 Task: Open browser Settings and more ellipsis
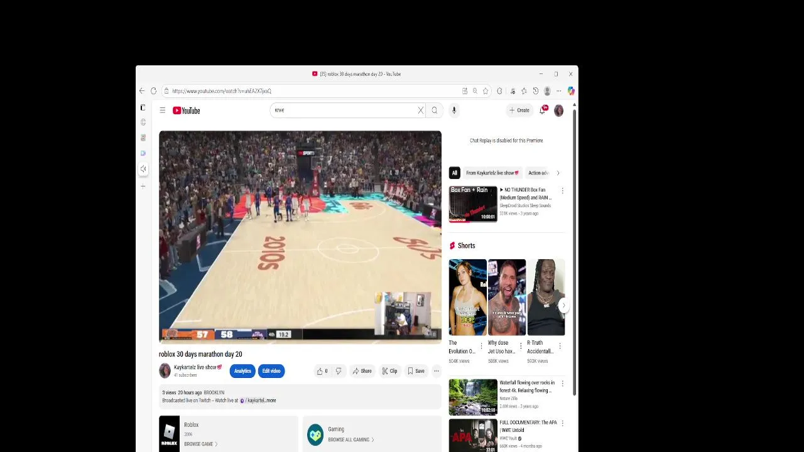coord(558,91)
